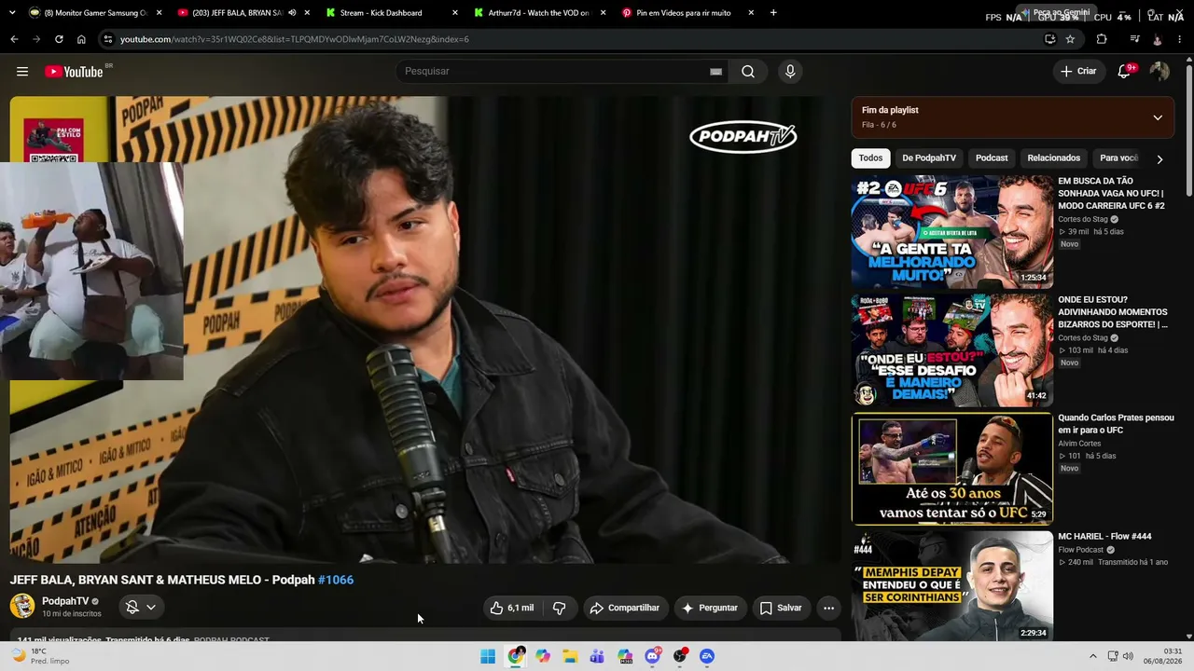Open the #1066 hashtag link
The width and height of the screenshot is (1194, 671).
point(336,580)
